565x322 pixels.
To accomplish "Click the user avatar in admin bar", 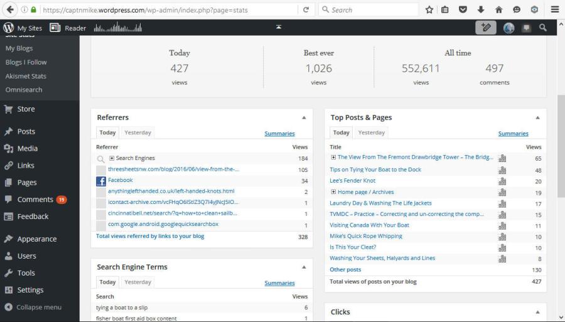I will [508, 28].
